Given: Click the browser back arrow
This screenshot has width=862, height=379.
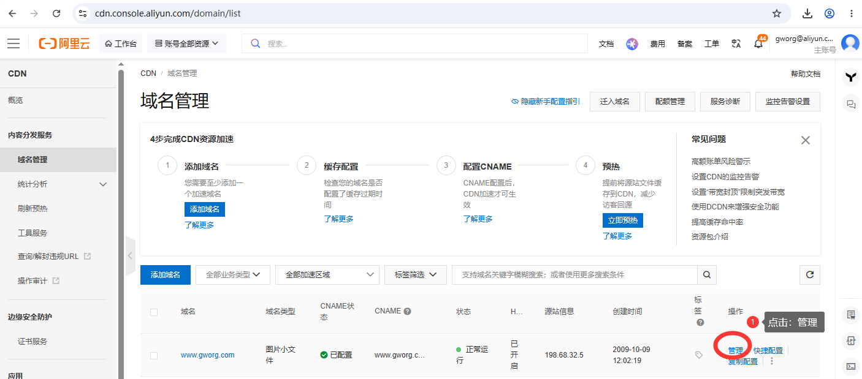Looking at the screenshot, I should [x=12, y=13].
